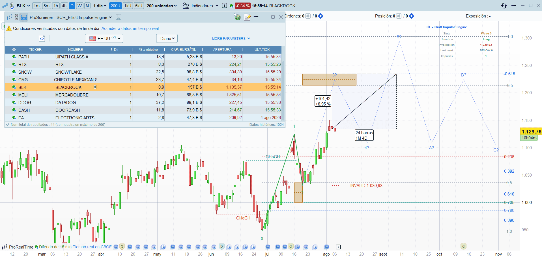This screenshot has height=257, width=542.
Task: Click 'Tiempo real en CBOE' link
Action: coord(92,247)
